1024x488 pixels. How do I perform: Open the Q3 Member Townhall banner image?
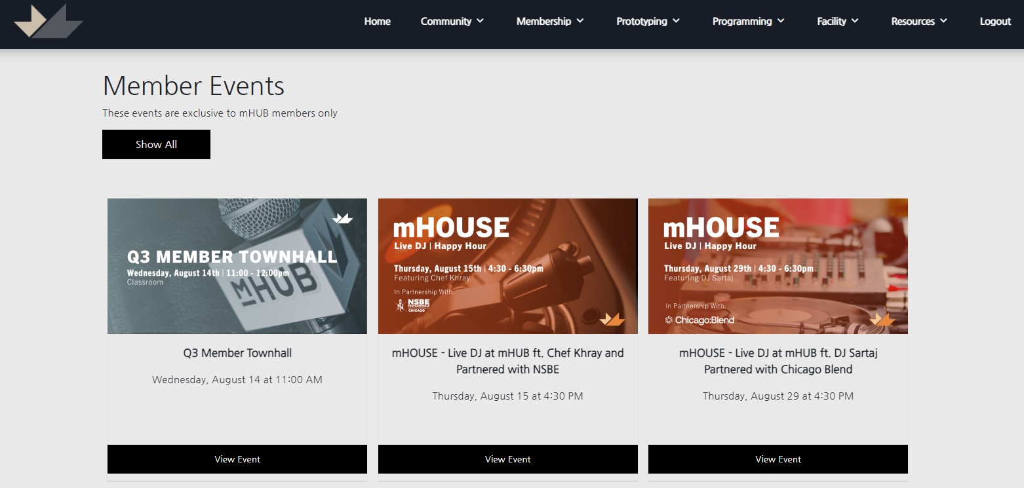(x=237, y=266)
